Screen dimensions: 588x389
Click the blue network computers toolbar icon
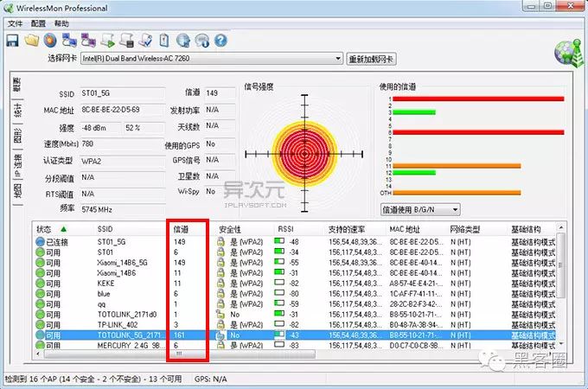69,41
